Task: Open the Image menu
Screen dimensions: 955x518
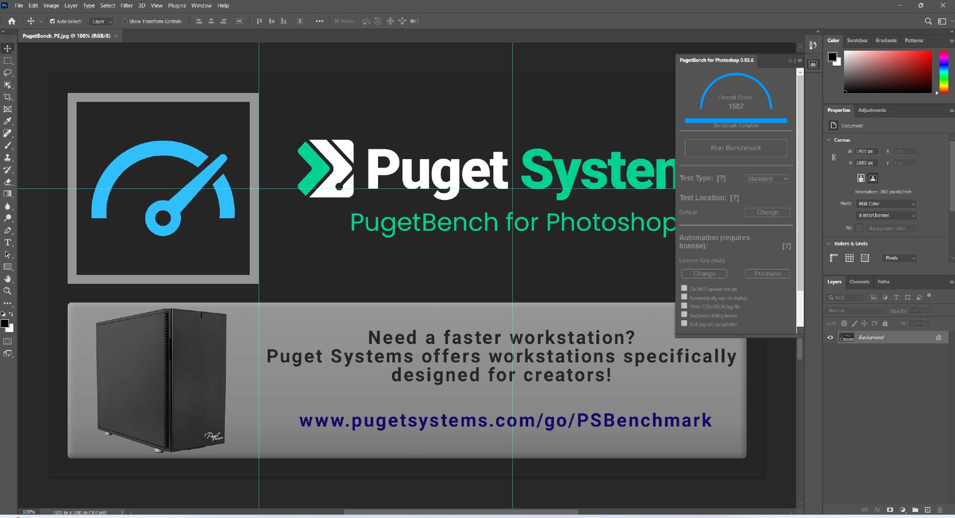Action: 51,5
